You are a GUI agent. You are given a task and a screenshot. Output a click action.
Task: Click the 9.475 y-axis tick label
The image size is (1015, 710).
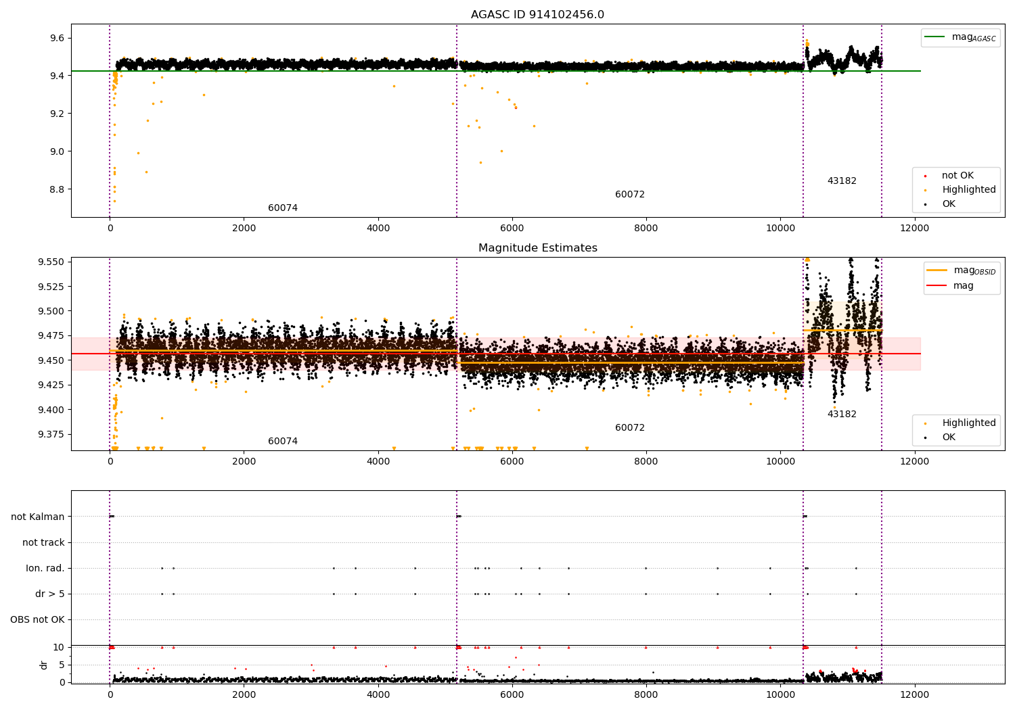(x=51, y=336)
